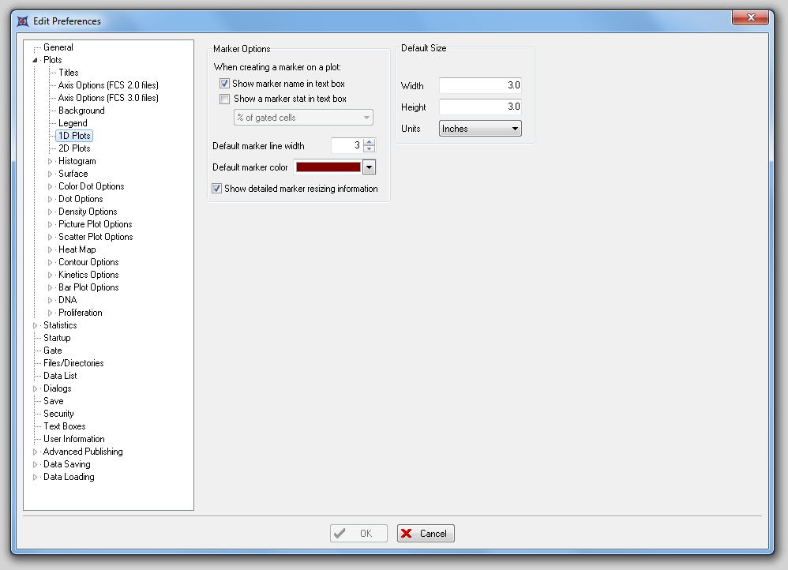Select Axis Options (FCS 2.0 files)
Screen dimensions: 788x570
[x=108, y=85]
